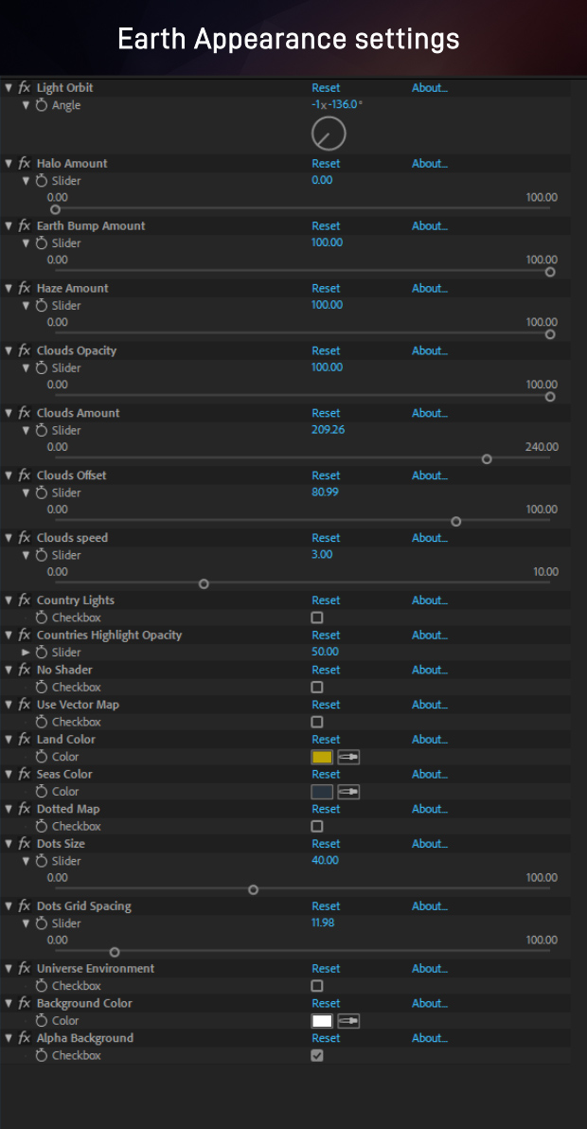587x1129 pixels.
Task: Click the Seas Color eyedropper icon
Action: pos(349,791)
